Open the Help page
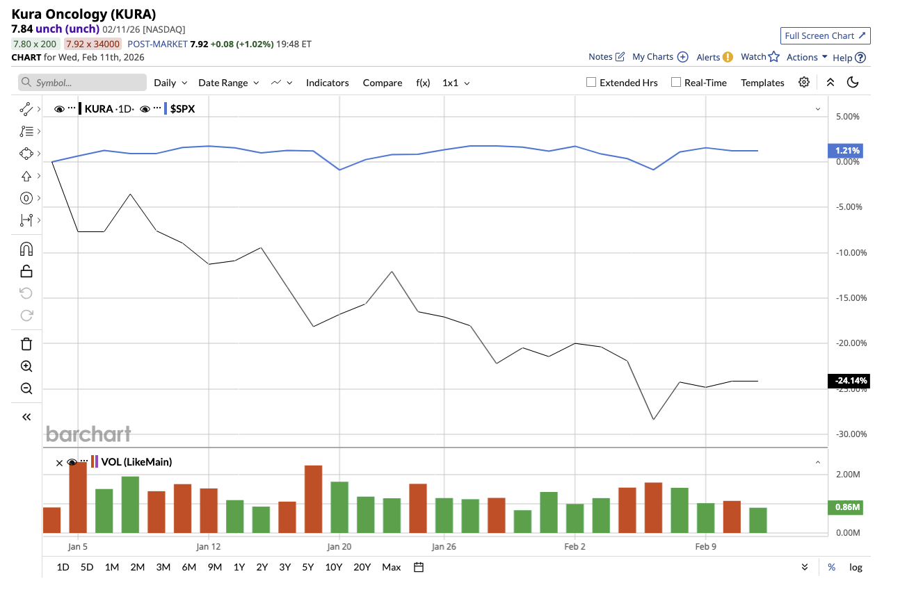 point(849,58)
